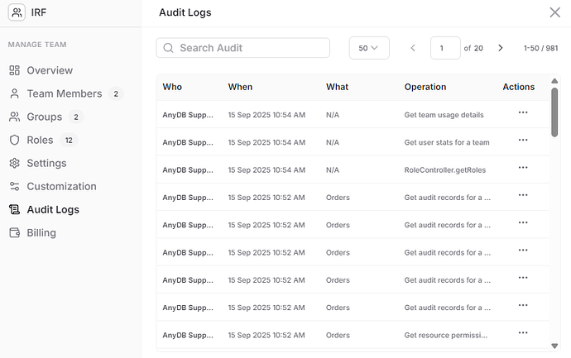Click the Groups count badge 2
571x358 pixels.
[x=76, y=117]
